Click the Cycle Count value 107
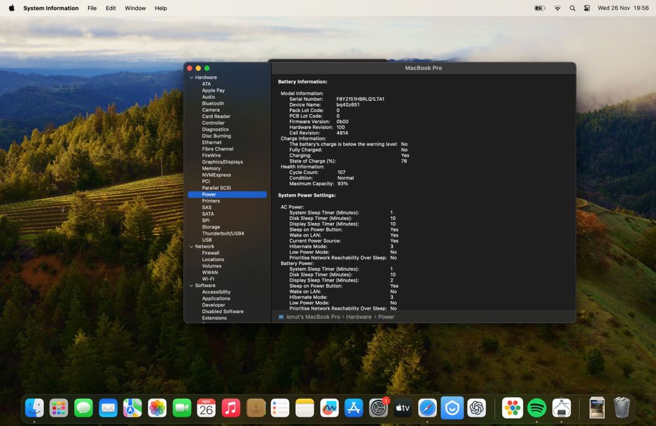 coord(341,172)
